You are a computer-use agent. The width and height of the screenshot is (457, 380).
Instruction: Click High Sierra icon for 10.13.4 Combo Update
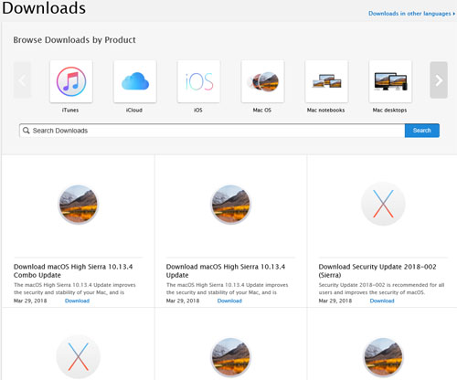pyautogui.click(x=79, y=205)
